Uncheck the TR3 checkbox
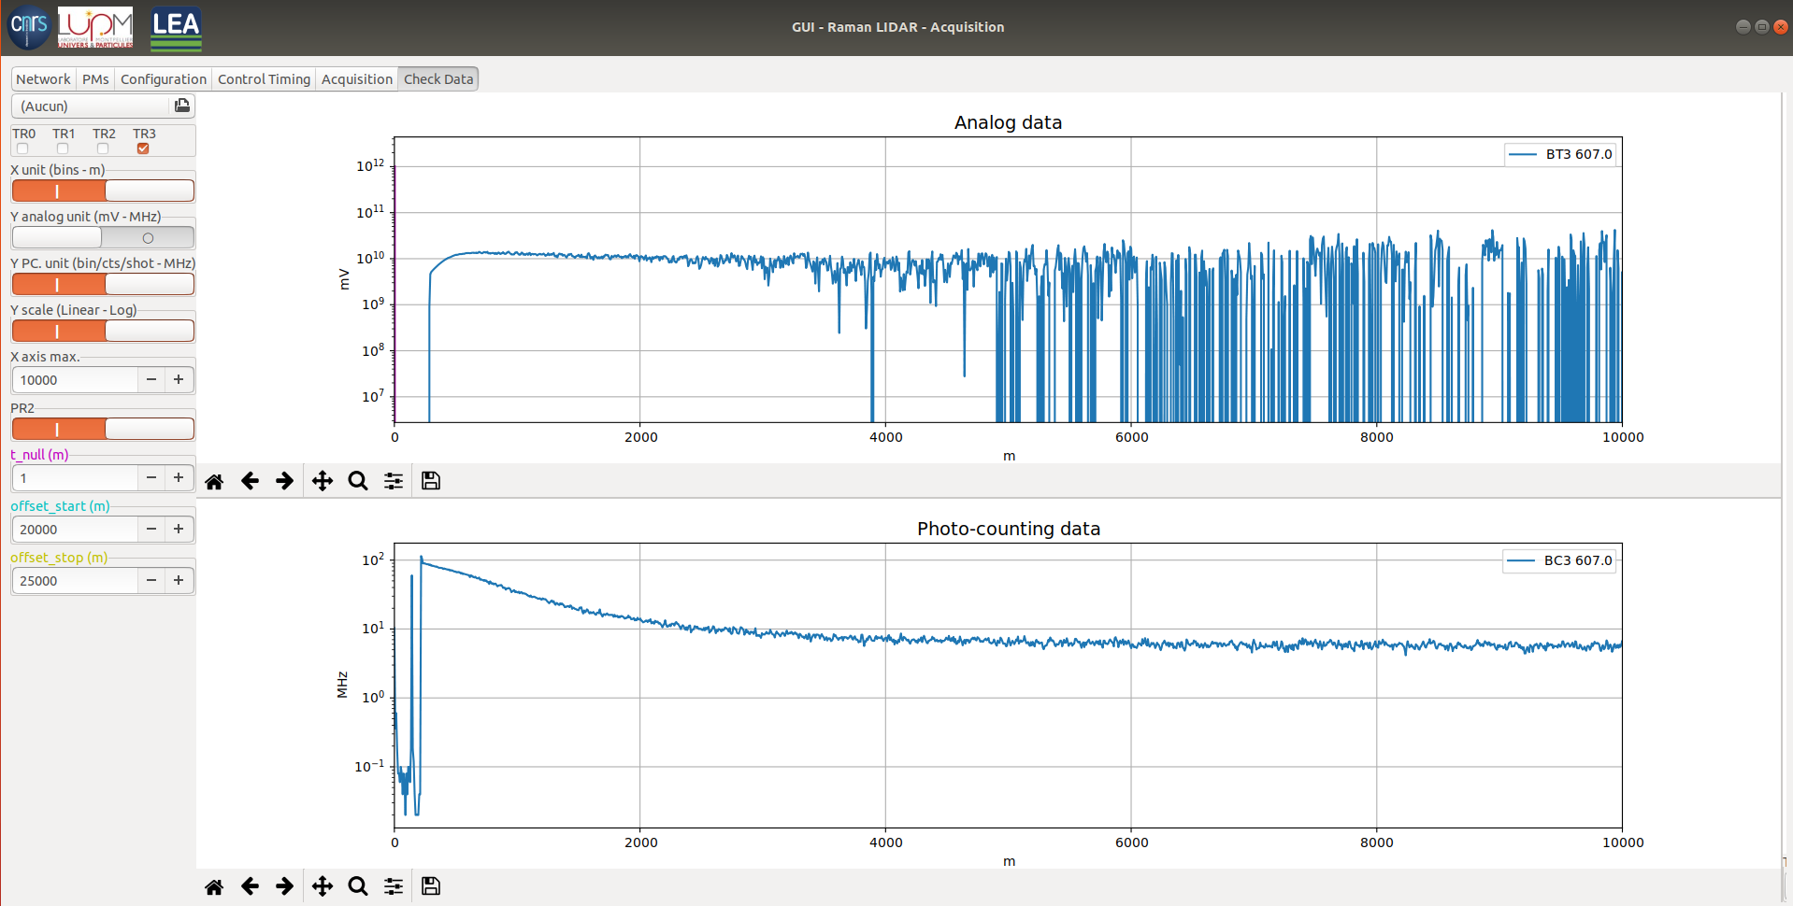 tap(143, 149)
